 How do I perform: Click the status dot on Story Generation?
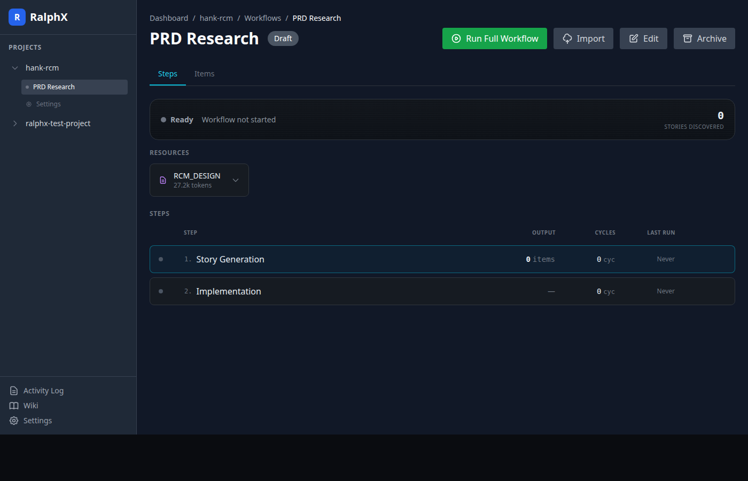point(161,259)
